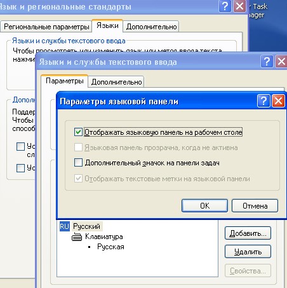Toggle first partially hidden checkbox in regional window
This screenshot has width=287, height=288.
(20, 146)
